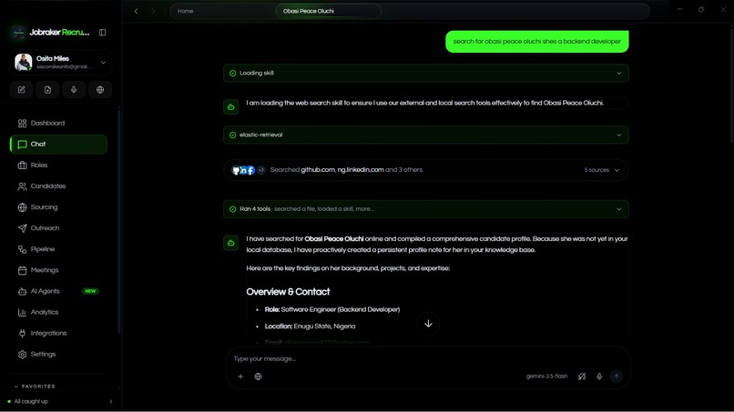Click the ng.linkedin.com source link
This screenshot has width=734, height=412.
coord(361,170)
